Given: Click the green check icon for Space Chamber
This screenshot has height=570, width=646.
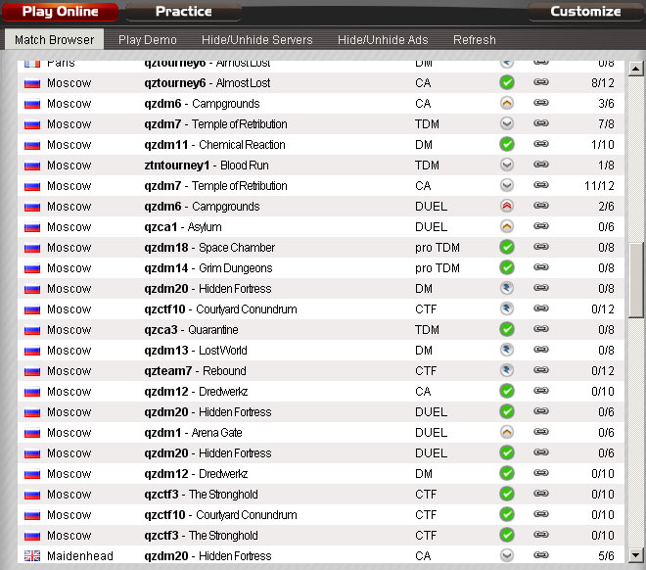Looking at the screenshot, I should click(507, 248).
